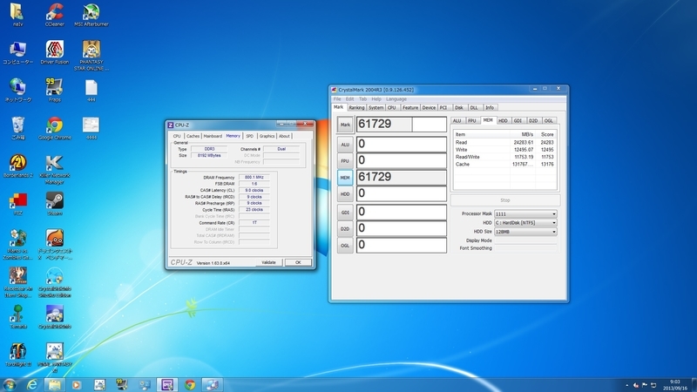Launch Internet Explorer from the taskbar

[32, 384]
